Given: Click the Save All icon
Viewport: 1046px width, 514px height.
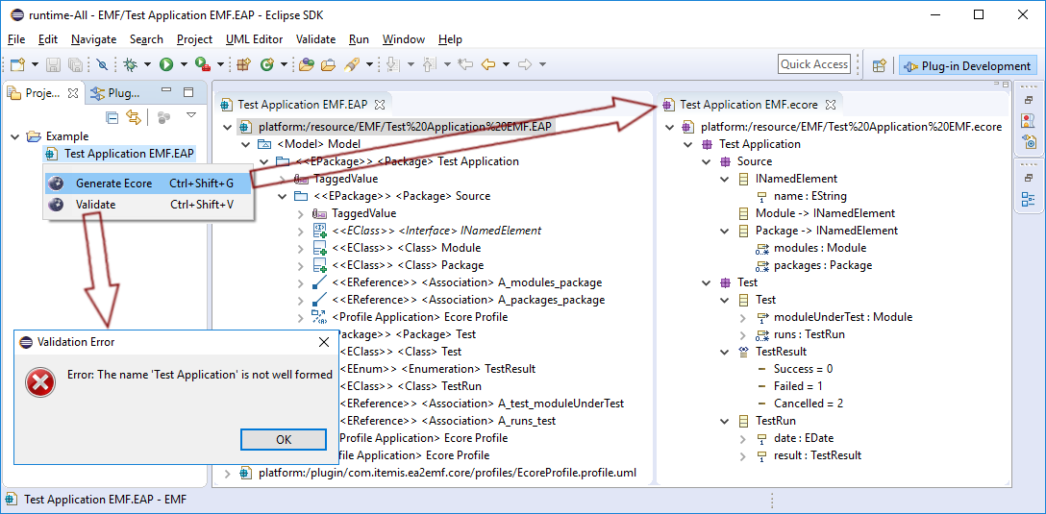Looking at the screenshot, I should (x=75, y=64).
